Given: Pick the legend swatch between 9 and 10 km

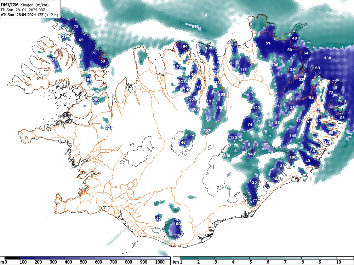Looking at the screenshot, I should [327, 258].
